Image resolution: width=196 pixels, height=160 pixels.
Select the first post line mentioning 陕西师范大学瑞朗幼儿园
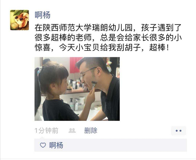108,28
